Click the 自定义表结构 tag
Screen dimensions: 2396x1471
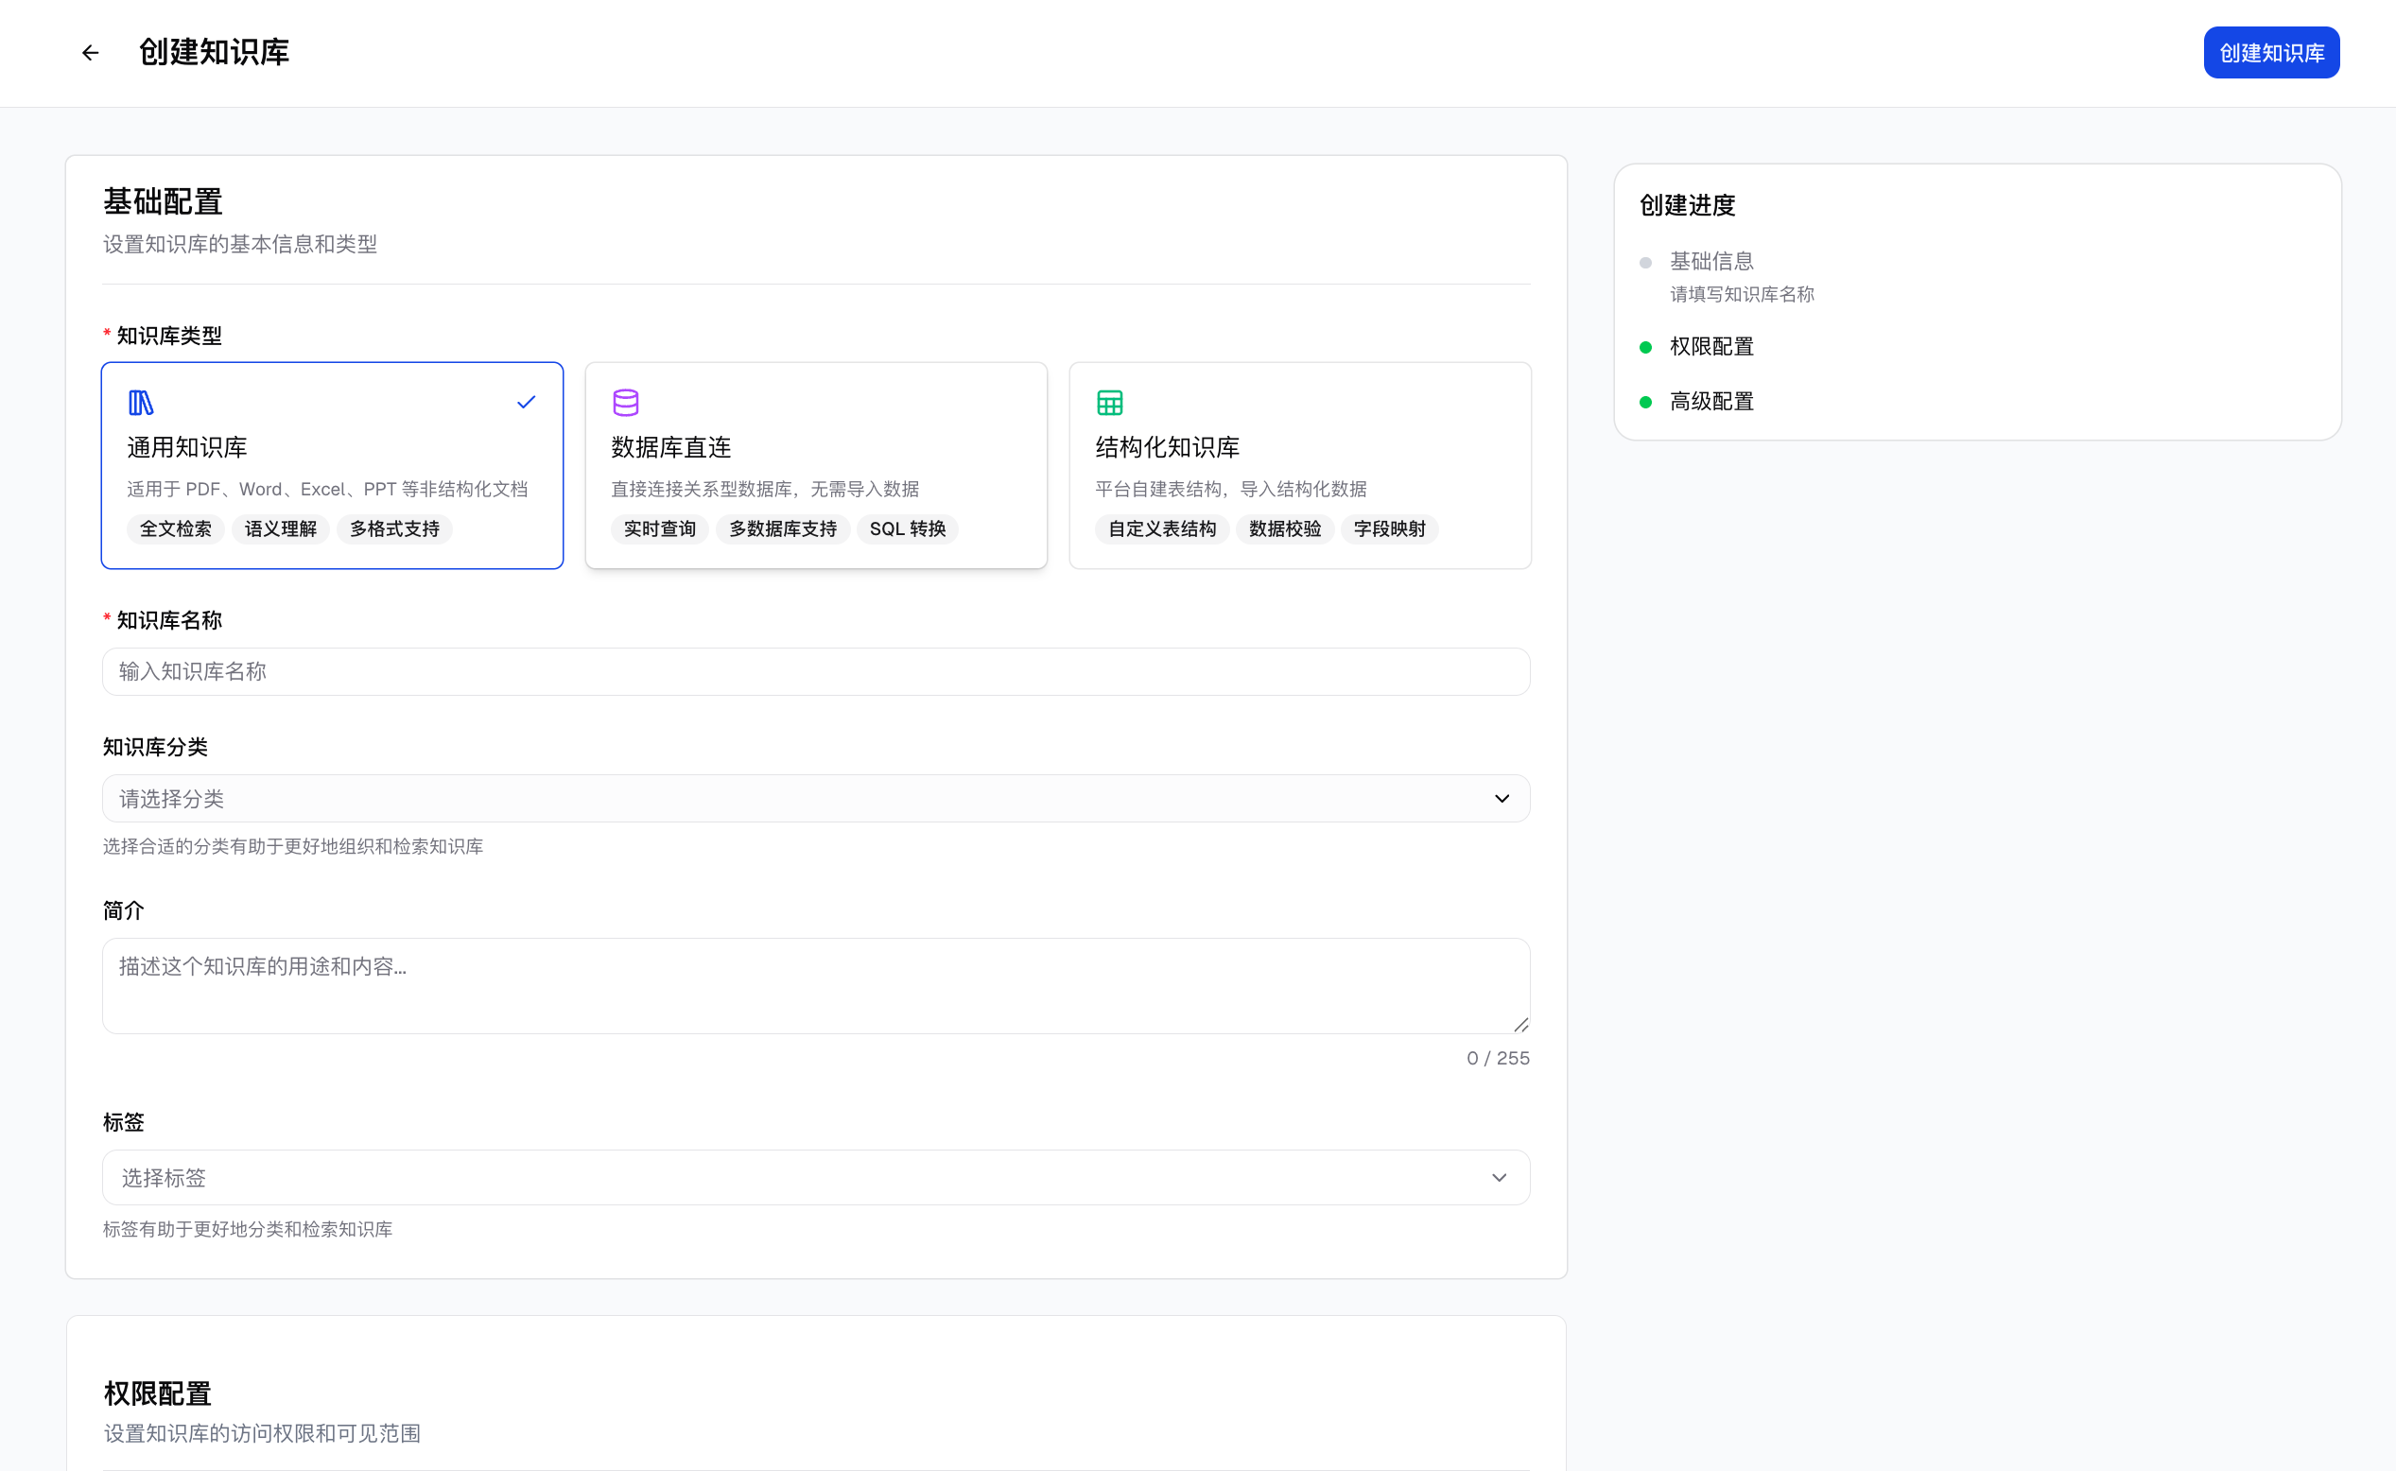[x=1161, y=528]
